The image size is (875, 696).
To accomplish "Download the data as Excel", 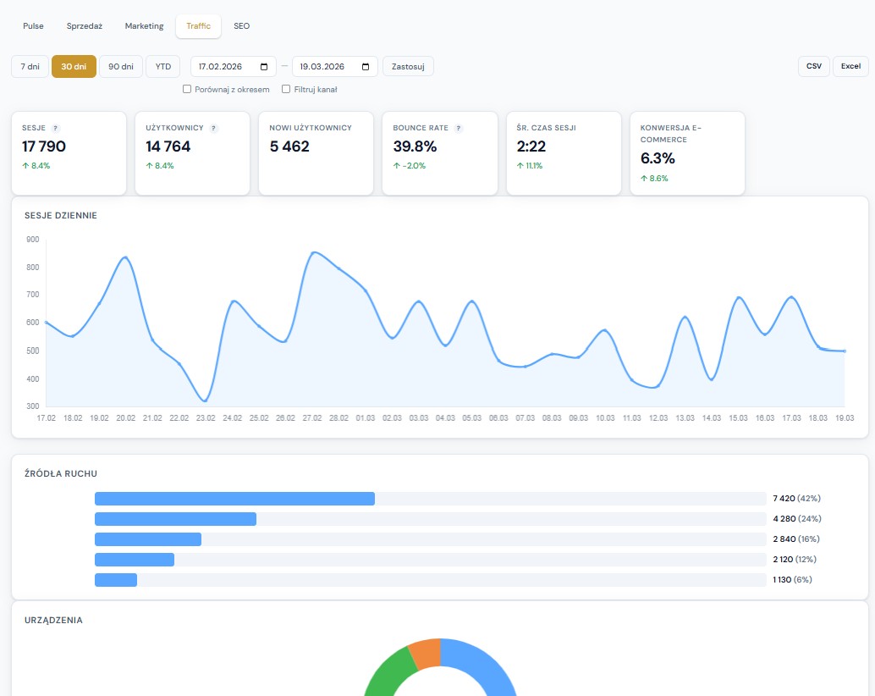I will pos(850,66).
